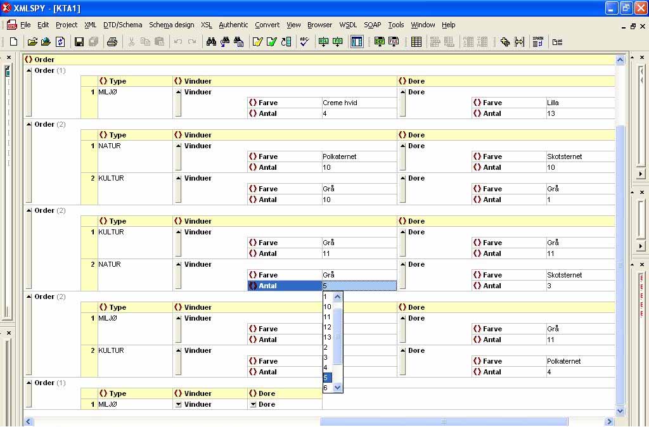The width and height of the screenshot is (649, 427).
Task: Click the Type column header in first order
Action: [117, 81]
